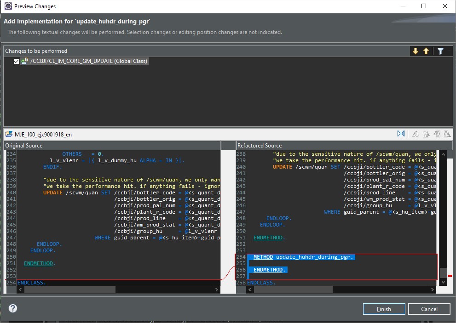Click 'UPDATE /scwm/quan SET' on refactored line 240
This screenshot has height=323, width=456.
tap(306, 167)
